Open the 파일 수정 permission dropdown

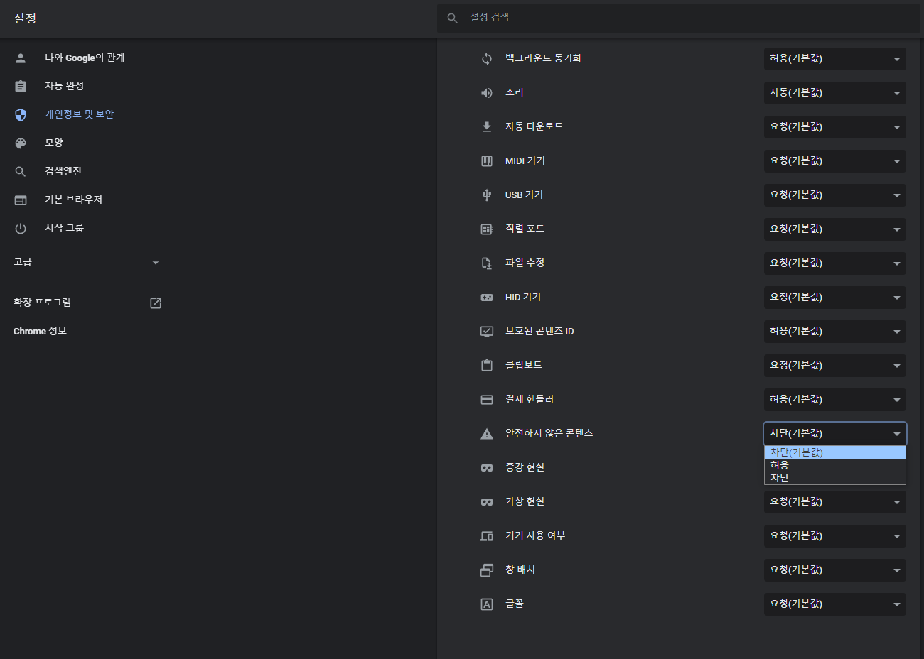(x=835, y=263)
